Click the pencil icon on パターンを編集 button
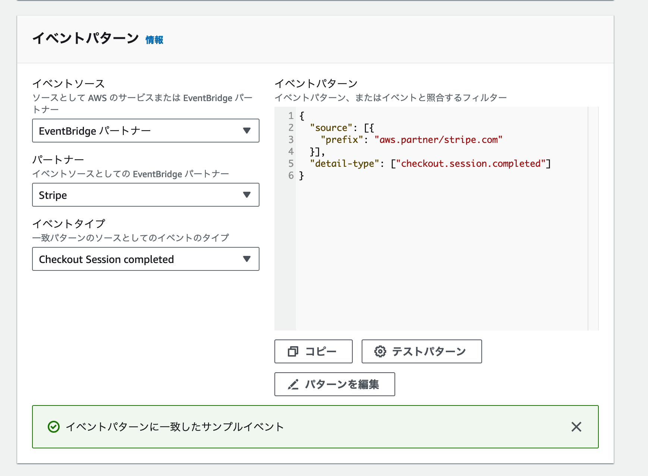 [x=294, y=384]
